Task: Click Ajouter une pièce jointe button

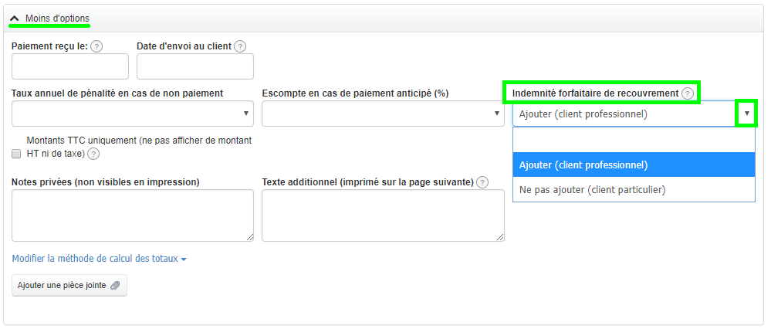Action: tap(69, 285)
